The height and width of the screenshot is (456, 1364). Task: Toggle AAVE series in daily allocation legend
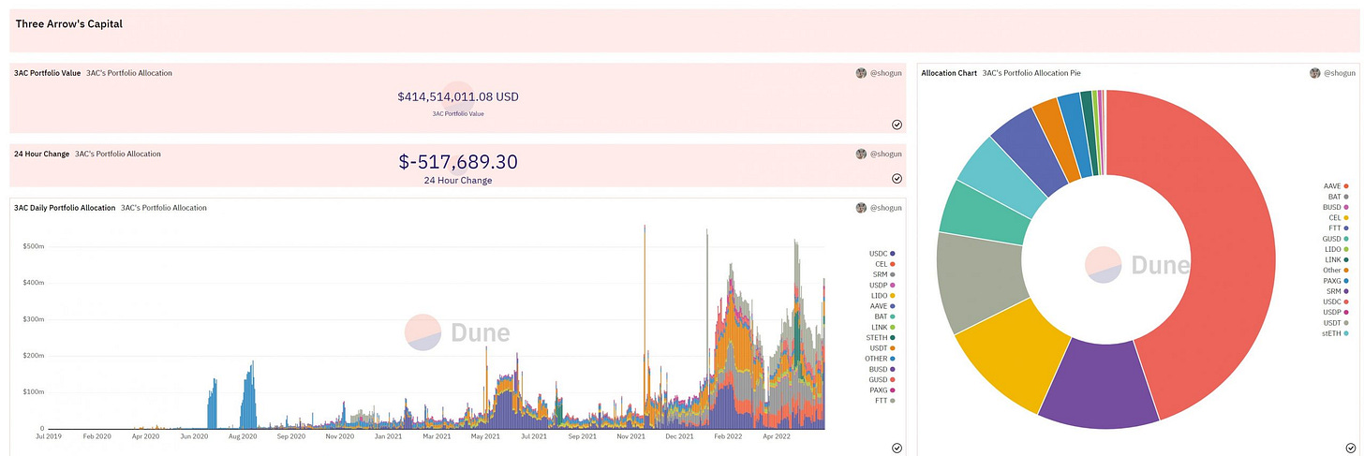[x=883, y=306]
